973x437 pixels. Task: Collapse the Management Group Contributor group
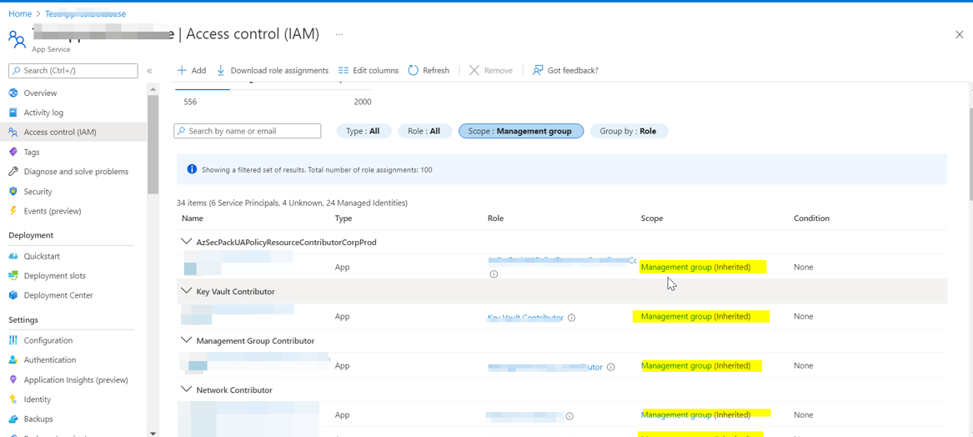pyautogui.click(x=186, y=340)
